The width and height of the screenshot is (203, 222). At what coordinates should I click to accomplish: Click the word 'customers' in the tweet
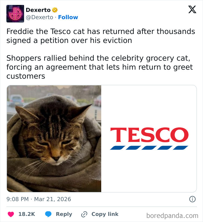26,76
